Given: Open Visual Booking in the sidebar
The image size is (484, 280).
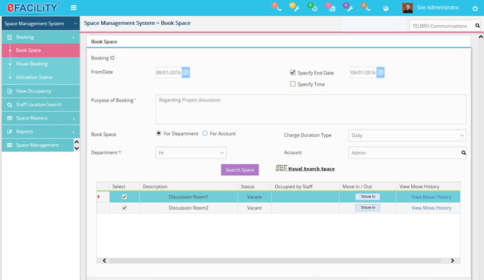Looking at the screenshot, I should click(x=32, y=64).
